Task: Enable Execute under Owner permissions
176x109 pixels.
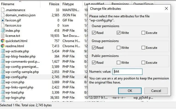Action: tap(143, 33)
